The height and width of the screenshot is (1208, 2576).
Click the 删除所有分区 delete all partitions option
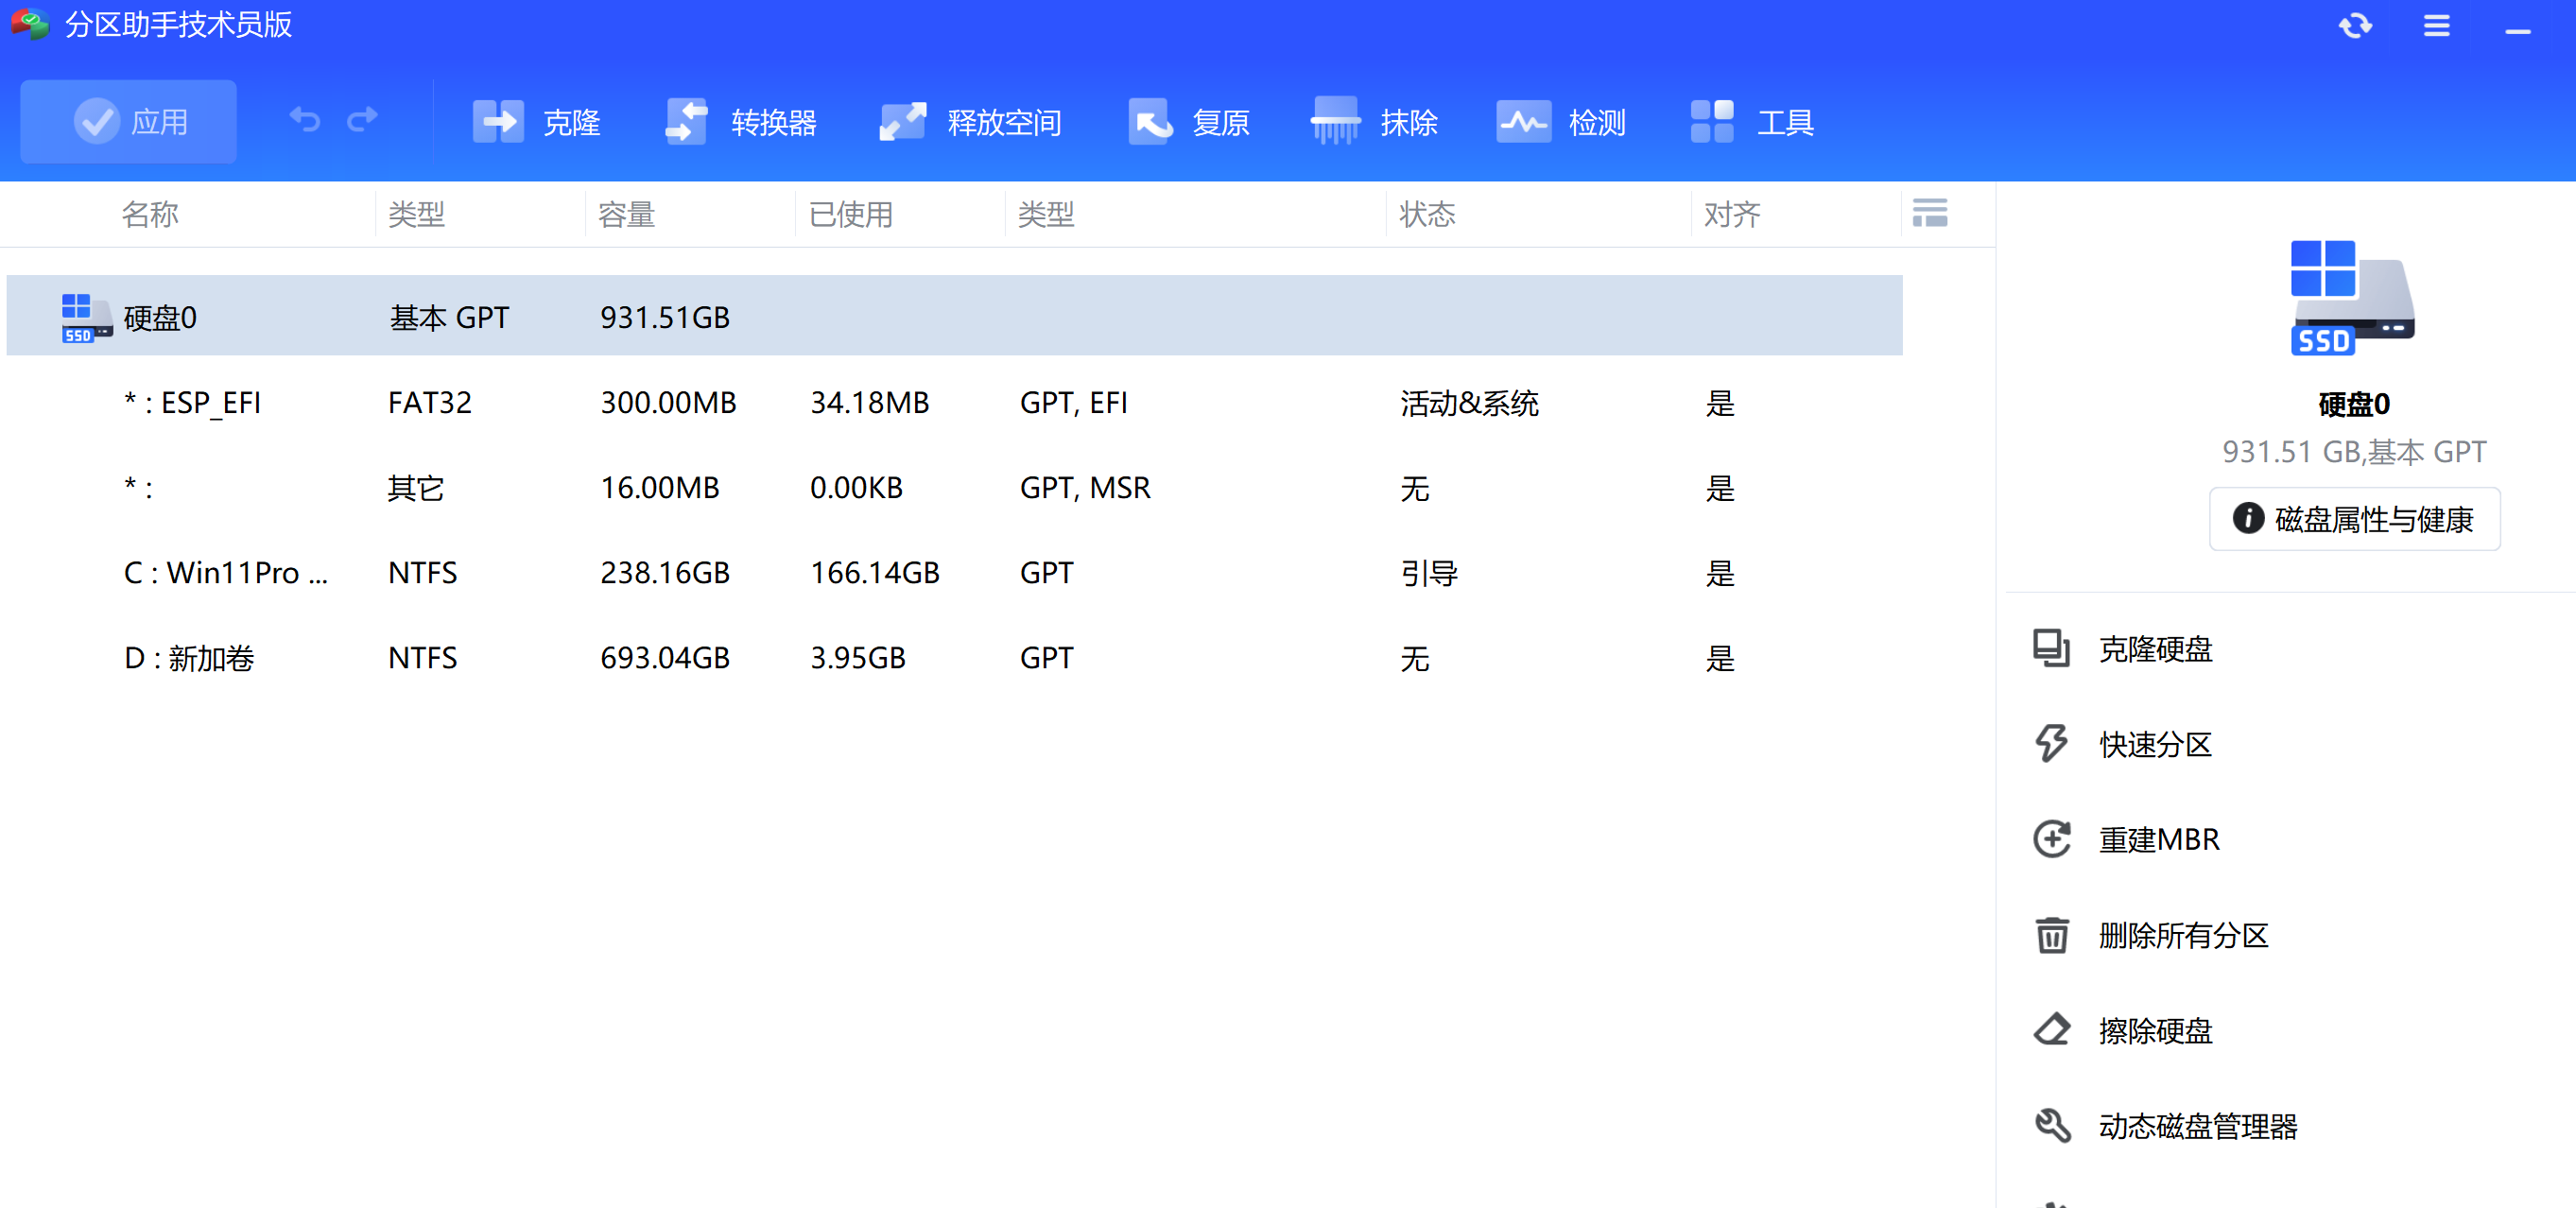(2183, 935)
